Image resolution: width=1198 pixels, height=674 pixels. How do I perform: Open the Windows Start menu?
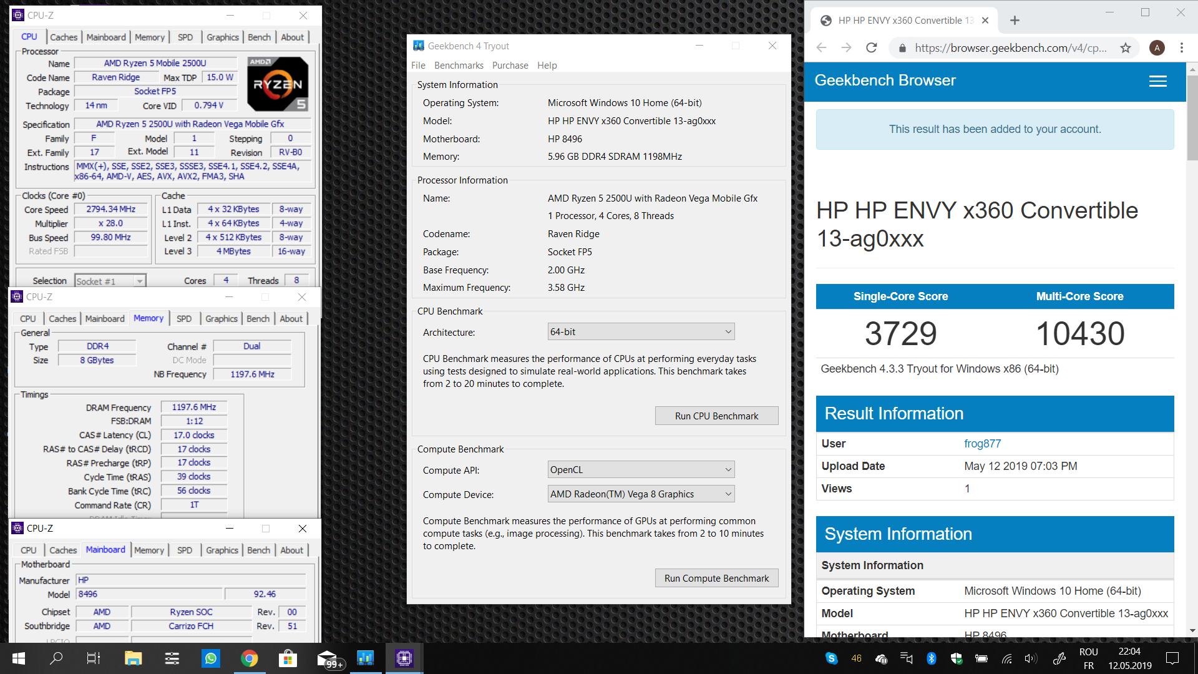(19, 658)
